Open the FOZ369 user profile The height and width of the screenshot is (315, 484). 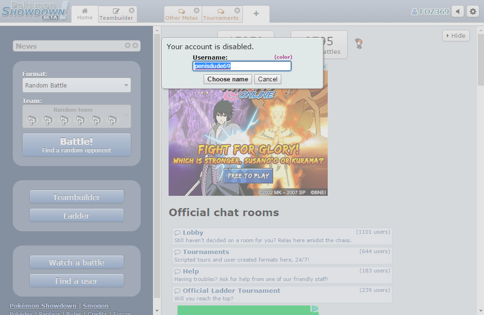430,12
